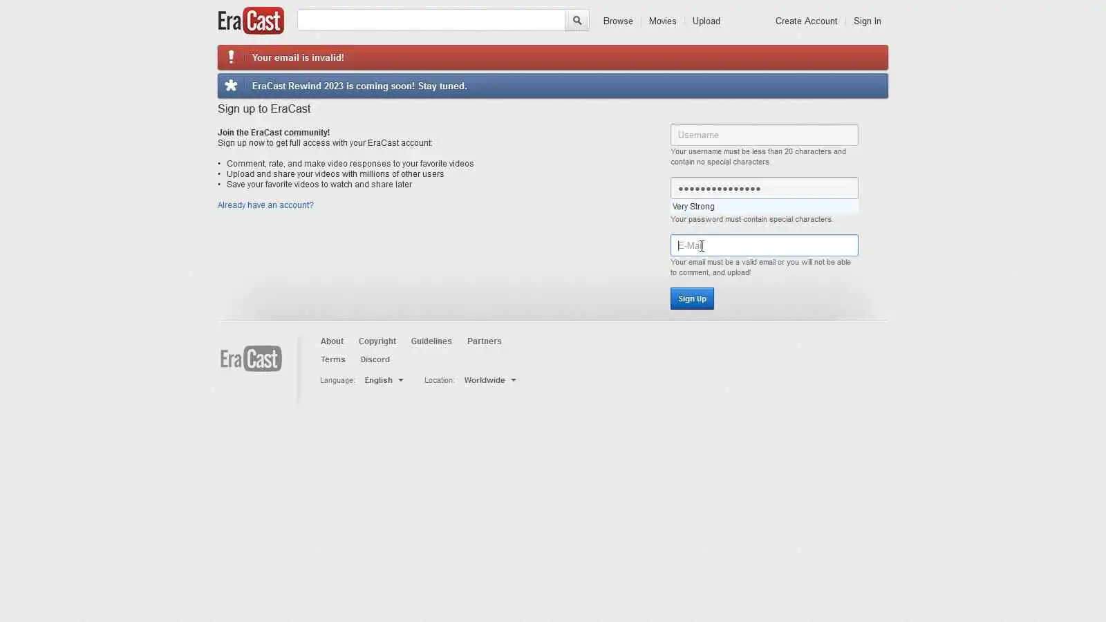Focus the E-Mail input field
The height and width of the screenshot is (622, 1106).
pyautogui.click(x=765, y=245)
